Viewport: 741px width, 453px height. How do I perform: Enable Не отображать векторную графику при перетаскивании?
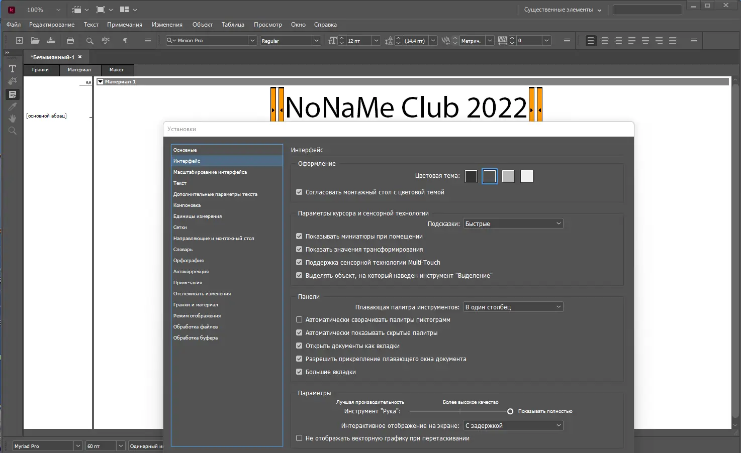point(299,438)
